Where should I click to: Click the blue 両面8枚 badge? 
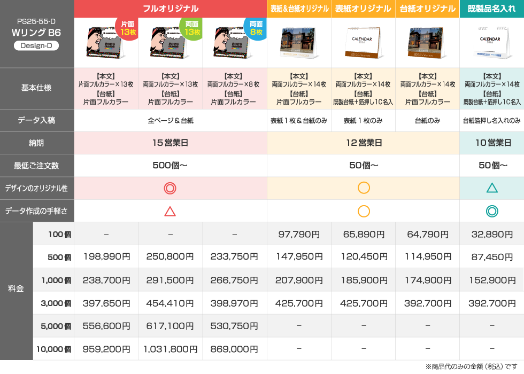point(256,28)
